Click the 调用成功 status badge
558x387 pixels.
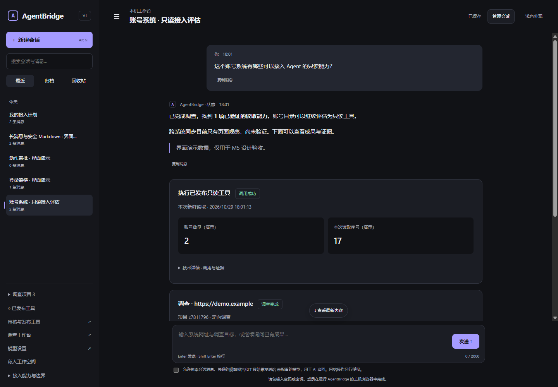[247, 193]
